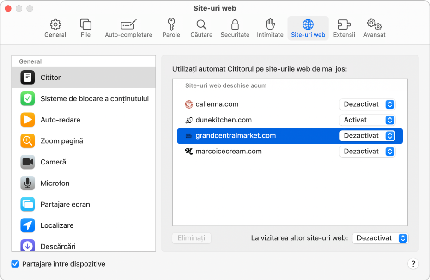Switch to the Auto-completare tab label

[x=128, y=35]
